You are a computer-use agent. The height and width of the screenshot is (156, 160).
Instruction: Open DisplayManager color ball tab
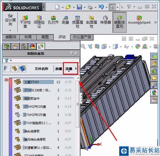(32, 46)
